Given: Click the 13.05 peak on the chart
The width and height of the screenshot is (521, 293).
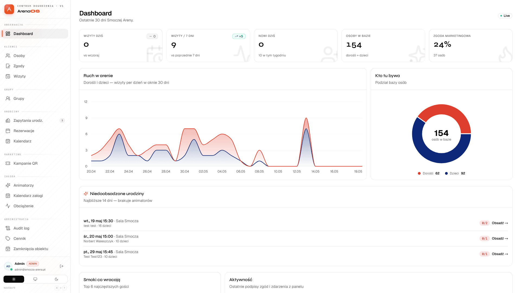Looking at the screenshot, I should coord(306,118).
